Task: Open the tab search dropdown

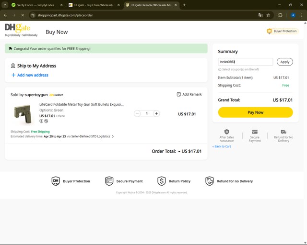Action: click(6, 5)
